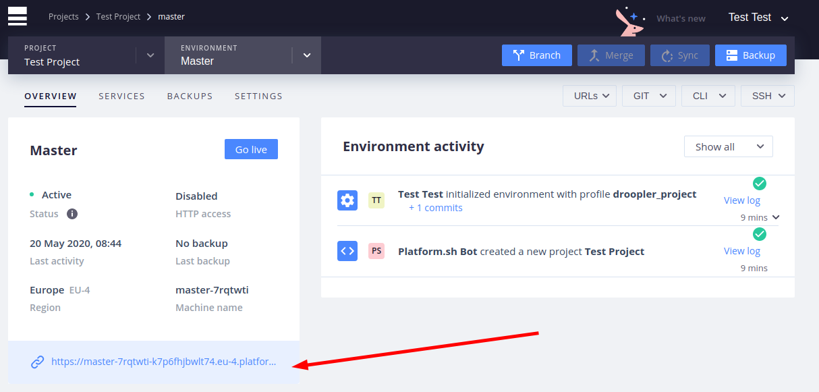Viewport: 819px width, 392px height.
Task: Click the status info icon next to Status
Action: [72, 214]
